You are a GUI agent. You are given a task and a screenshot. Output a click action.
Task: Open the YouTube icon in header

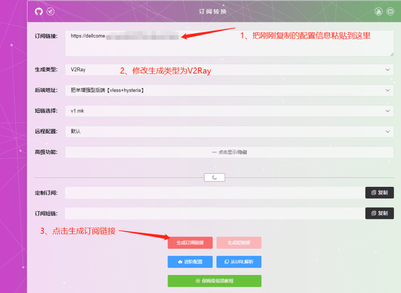click(x=378, y=11)
